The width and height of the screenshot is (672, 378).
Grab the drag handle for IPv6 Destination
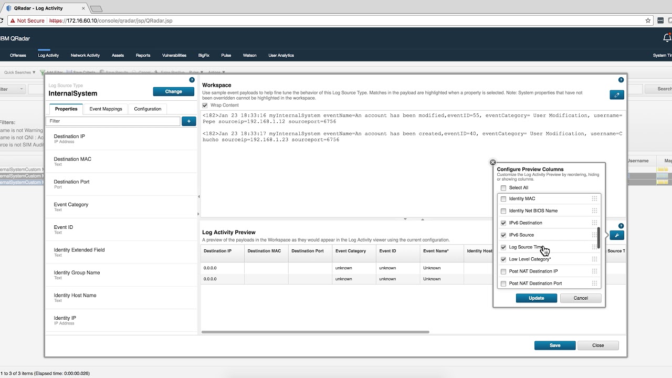click(x=594, y=223)
